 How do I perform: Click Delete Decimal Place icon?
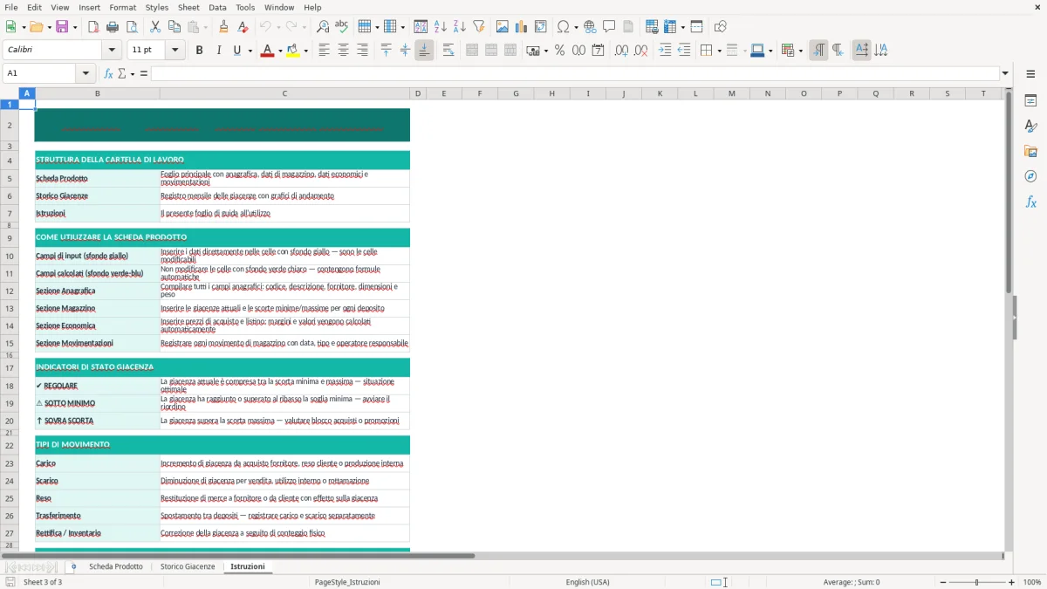point(640,51)
